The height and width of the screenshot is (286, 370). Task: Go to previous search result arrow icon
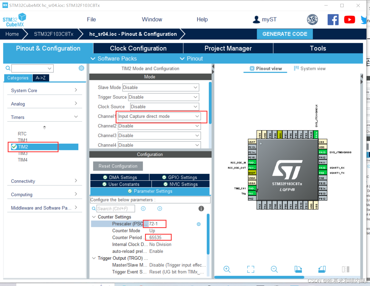click(143, 209)
